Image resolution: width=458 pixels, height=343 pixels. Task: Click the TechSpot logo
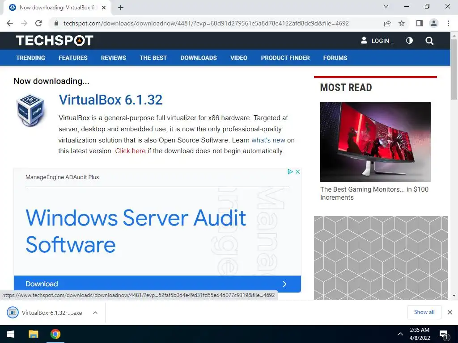[55, 41]
